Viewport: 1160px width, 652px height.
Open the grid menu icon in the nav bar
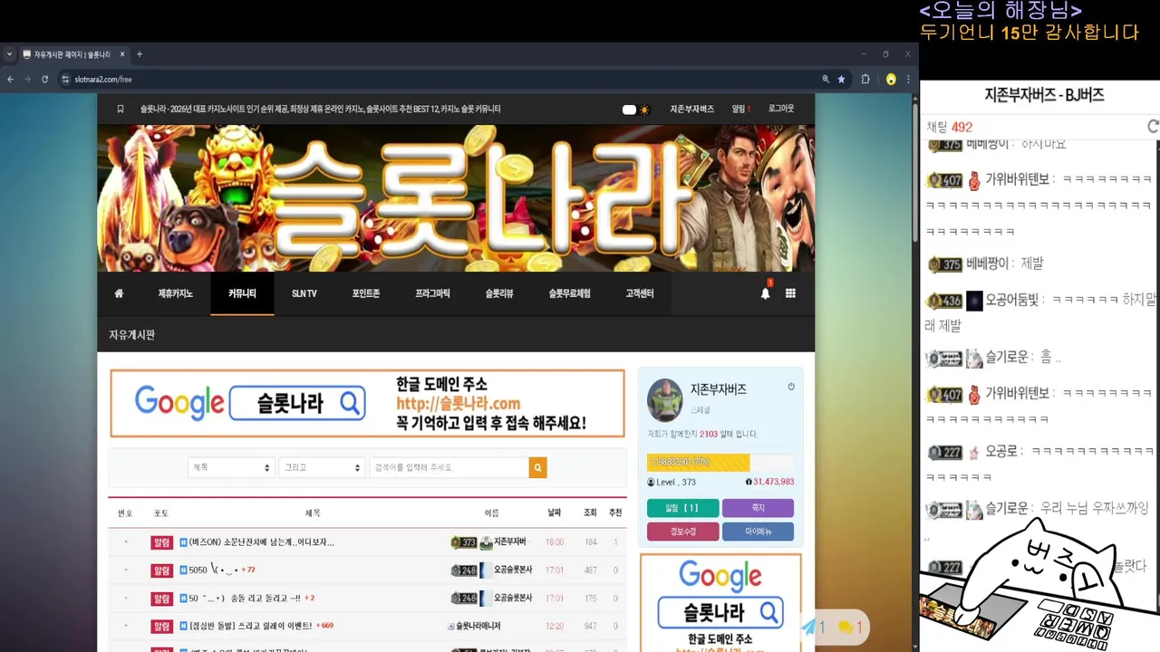(x=790, y=293)
